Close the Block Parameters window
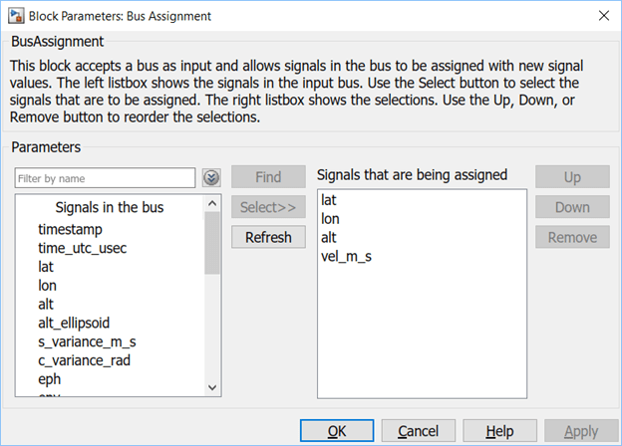Image resolution: width=622 pixels, height=446 pixels. (602, 15)
